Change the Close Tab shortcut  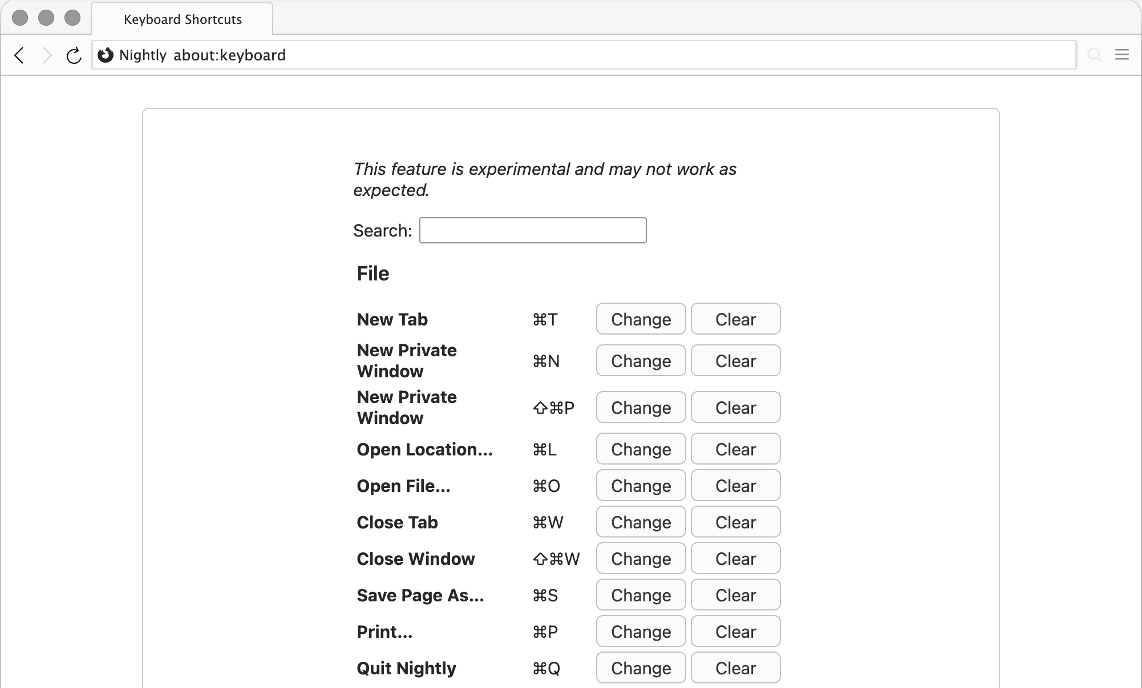tap(641, 522)
